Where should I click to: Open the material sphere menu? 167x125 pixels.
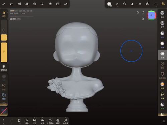[35, 4]
